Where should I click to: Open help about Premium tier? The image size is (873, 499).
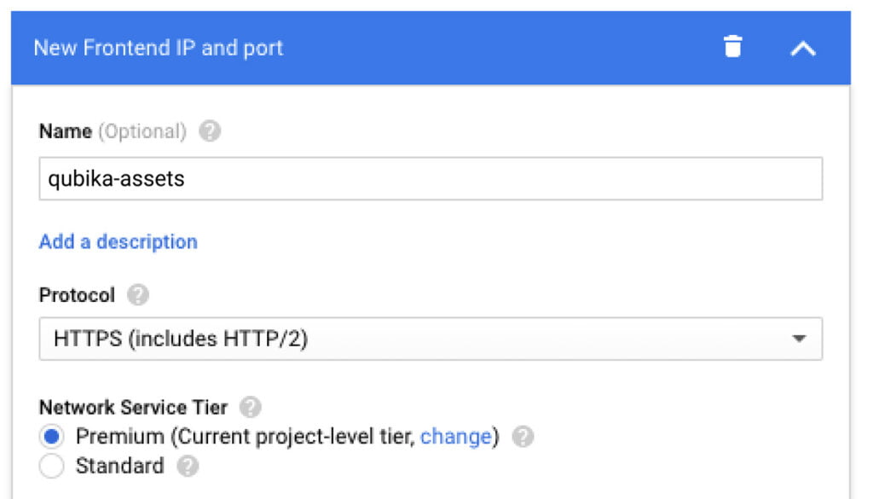[524, 436]
